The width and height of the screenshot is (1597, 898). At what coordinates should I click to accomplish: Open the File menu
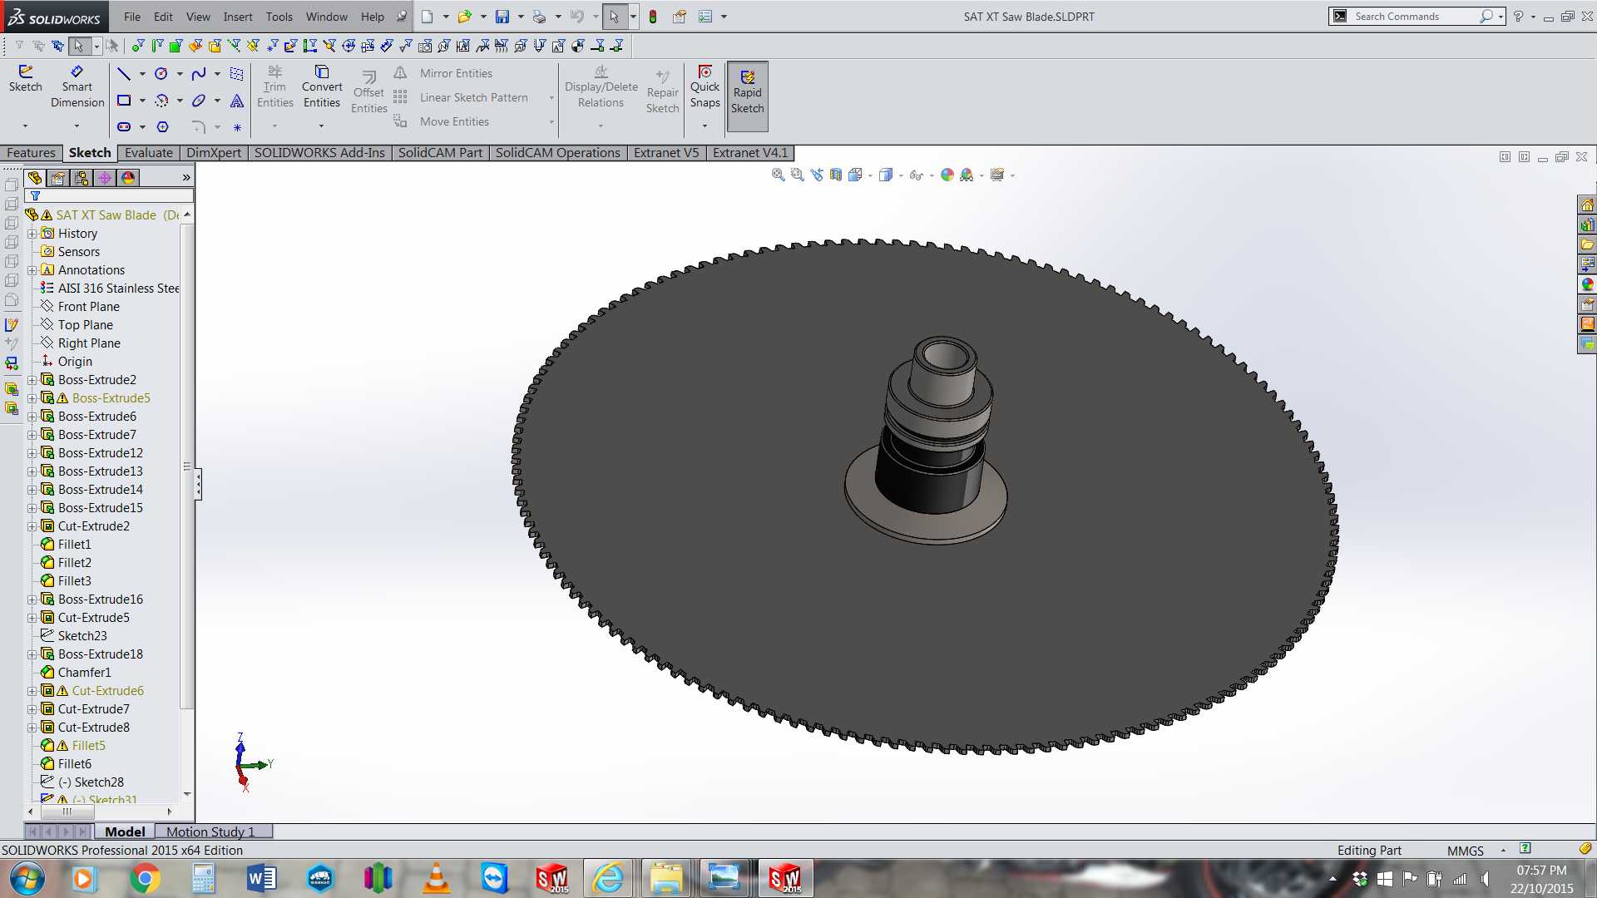point(132,17)
